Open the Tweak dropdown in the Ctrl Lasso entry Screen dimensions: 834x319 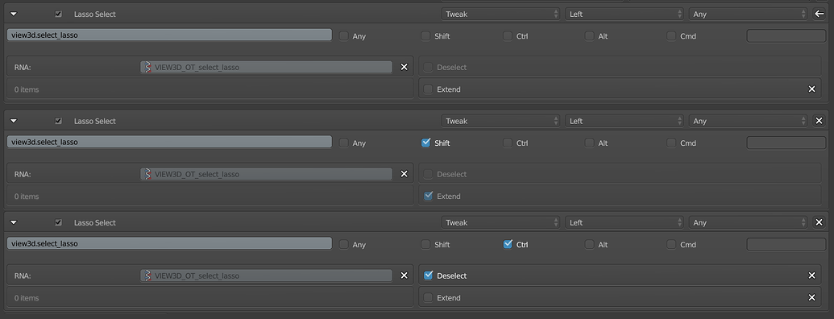coord(500,223)
